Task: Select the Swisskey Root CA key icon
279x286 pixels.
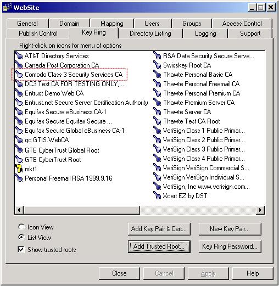Action: pos(157,65)
